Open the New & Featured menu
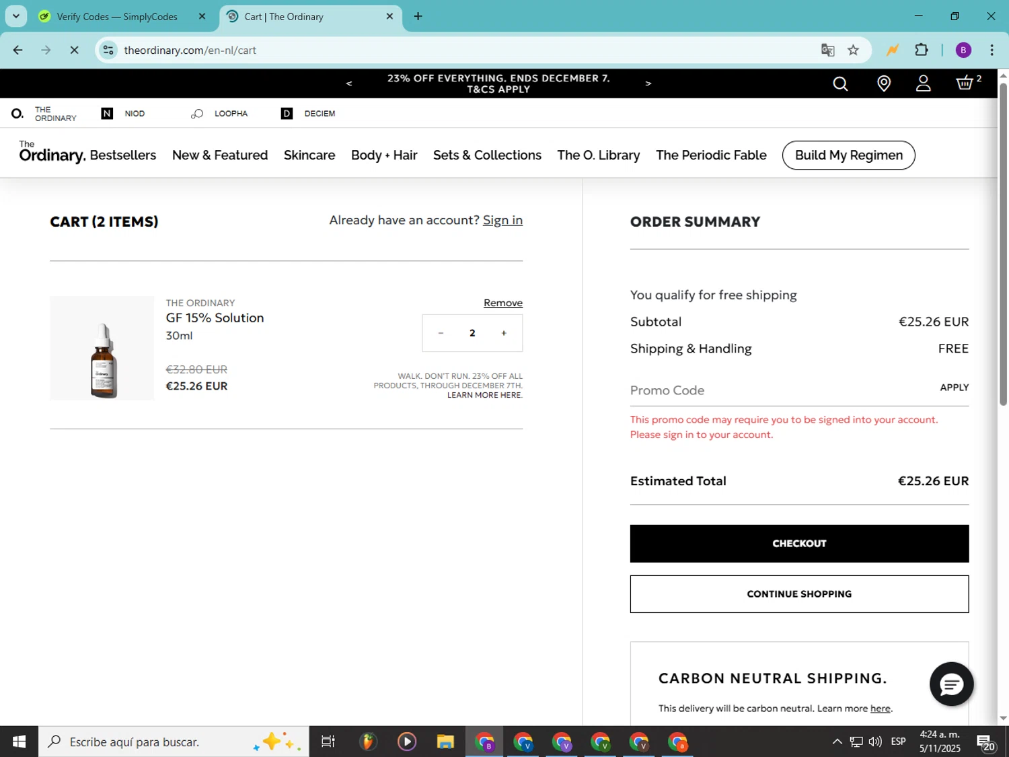1009x757 pixels. [x=220, y=155]
